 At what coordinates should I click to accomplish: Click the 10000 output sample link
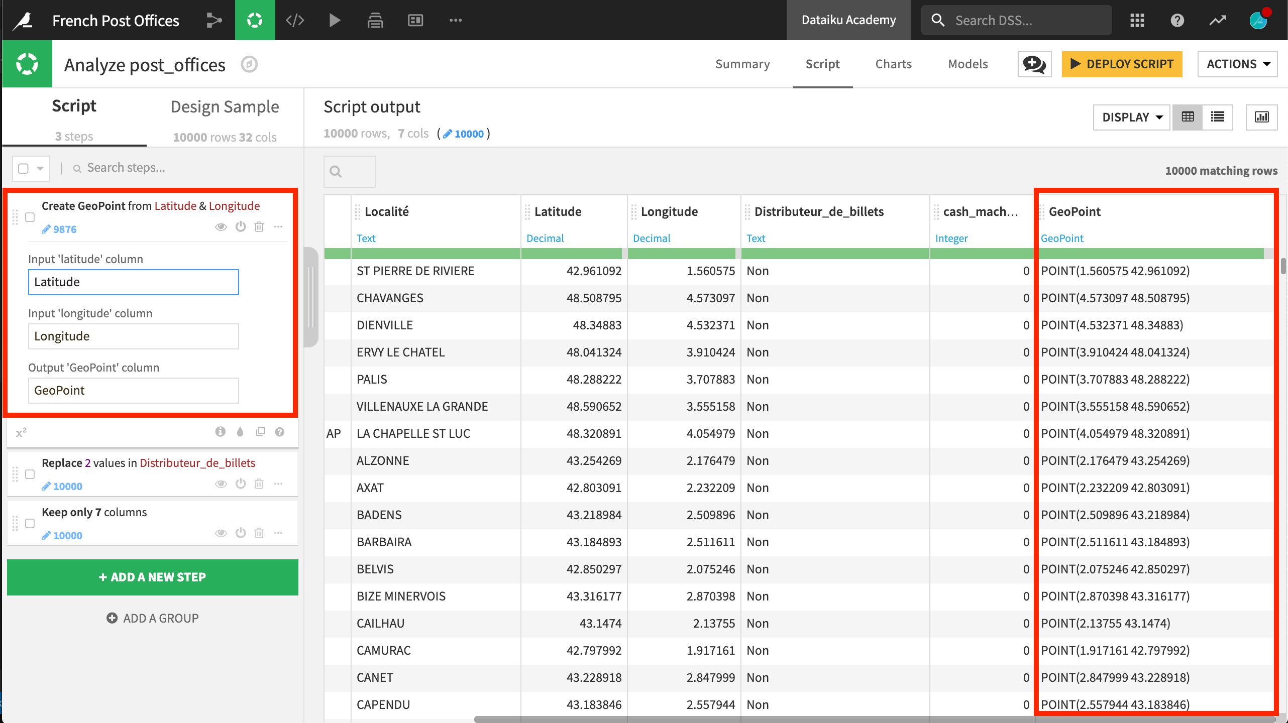click(x=463, y=134)
